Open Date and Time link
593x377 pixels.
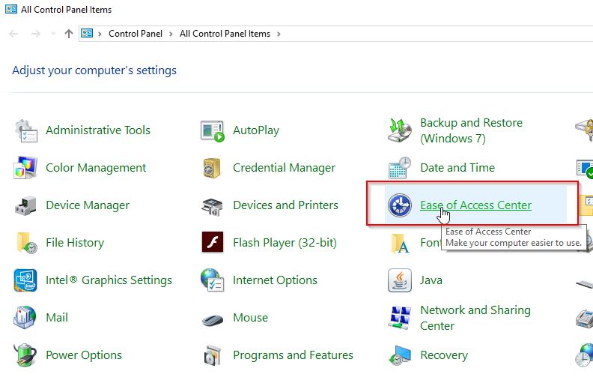[457, 168]
